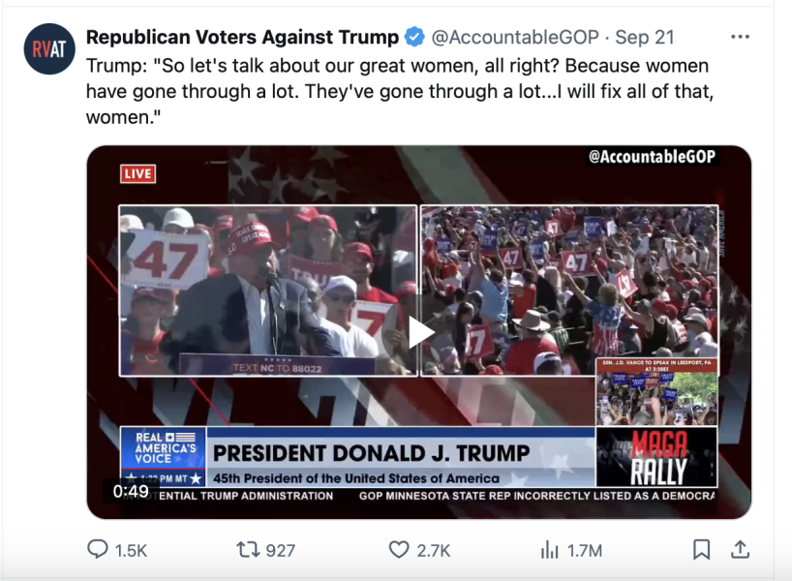This screenshot has width=792, height=581.
Task: Select the 2.7K like count
Action: (431, 549)
